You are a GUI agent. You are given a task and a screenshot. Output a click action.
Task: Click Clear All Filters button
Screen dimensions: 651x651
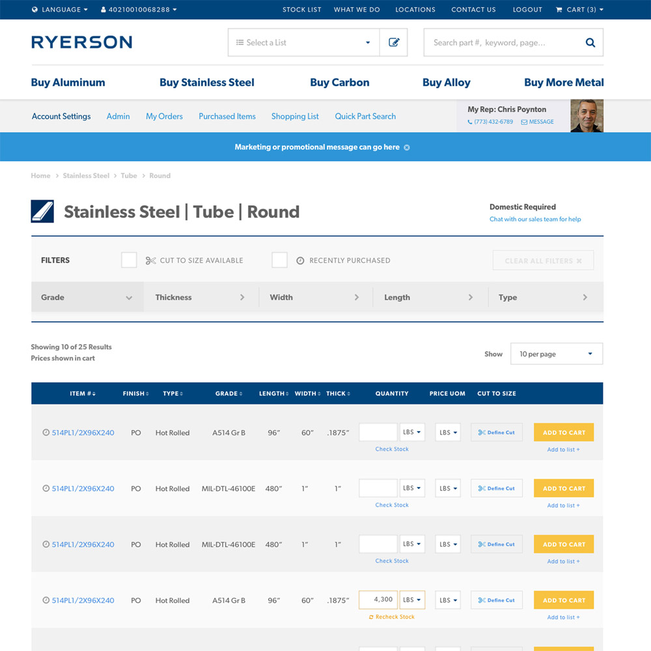(x=544, y=260)
